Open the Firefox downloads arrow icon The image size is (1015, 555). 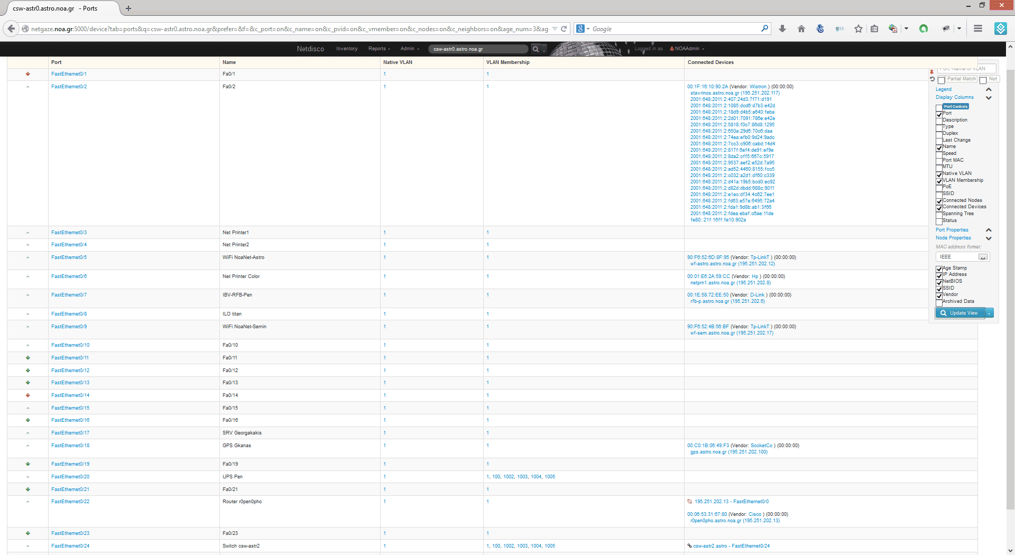coord(782,29)
